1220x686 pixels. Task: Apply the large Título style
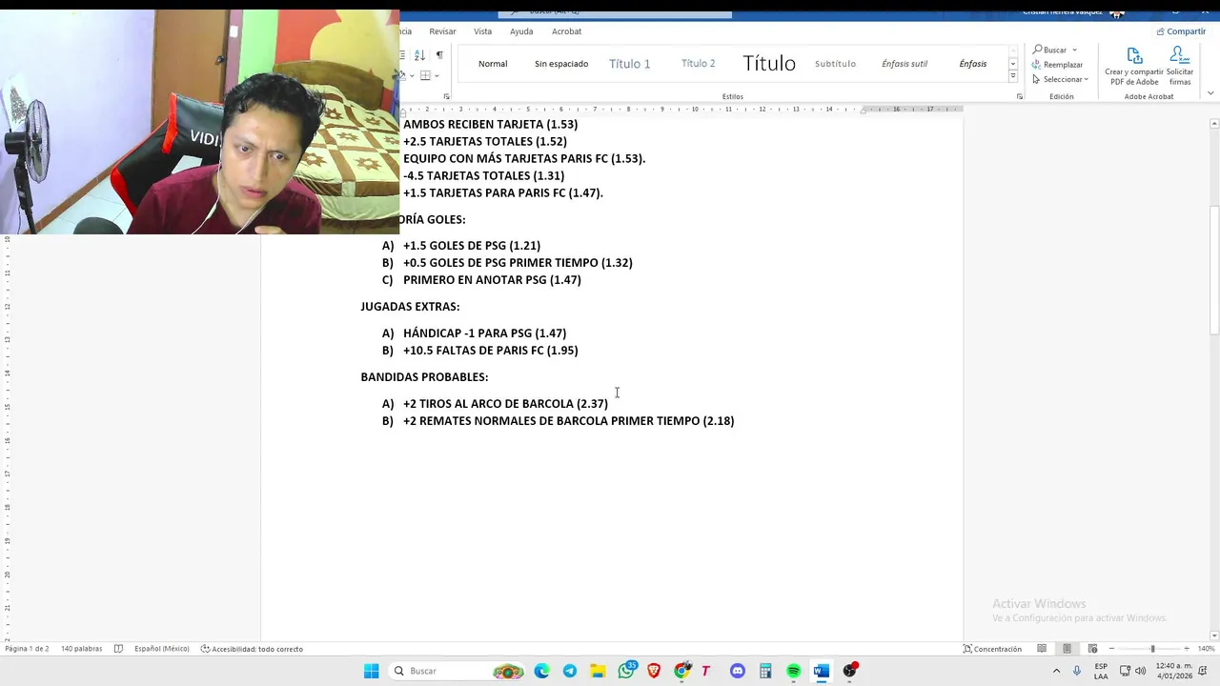click(769, 64)
